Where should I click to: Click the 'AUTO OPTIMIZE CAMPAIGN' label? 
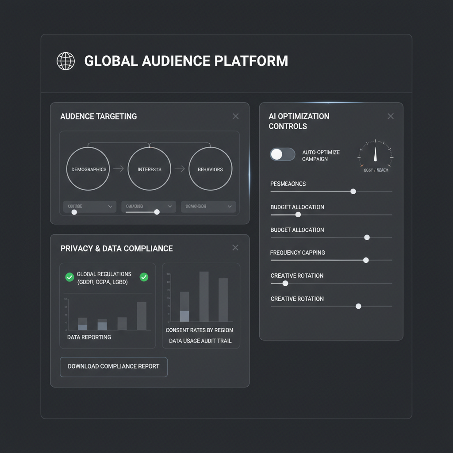coord(321,155)
